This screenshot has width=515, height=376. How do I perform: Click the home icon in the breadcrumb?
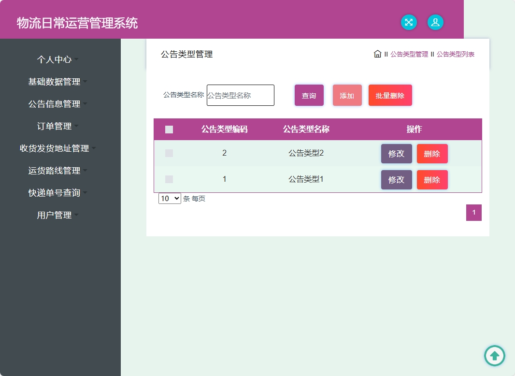point(377,54)
